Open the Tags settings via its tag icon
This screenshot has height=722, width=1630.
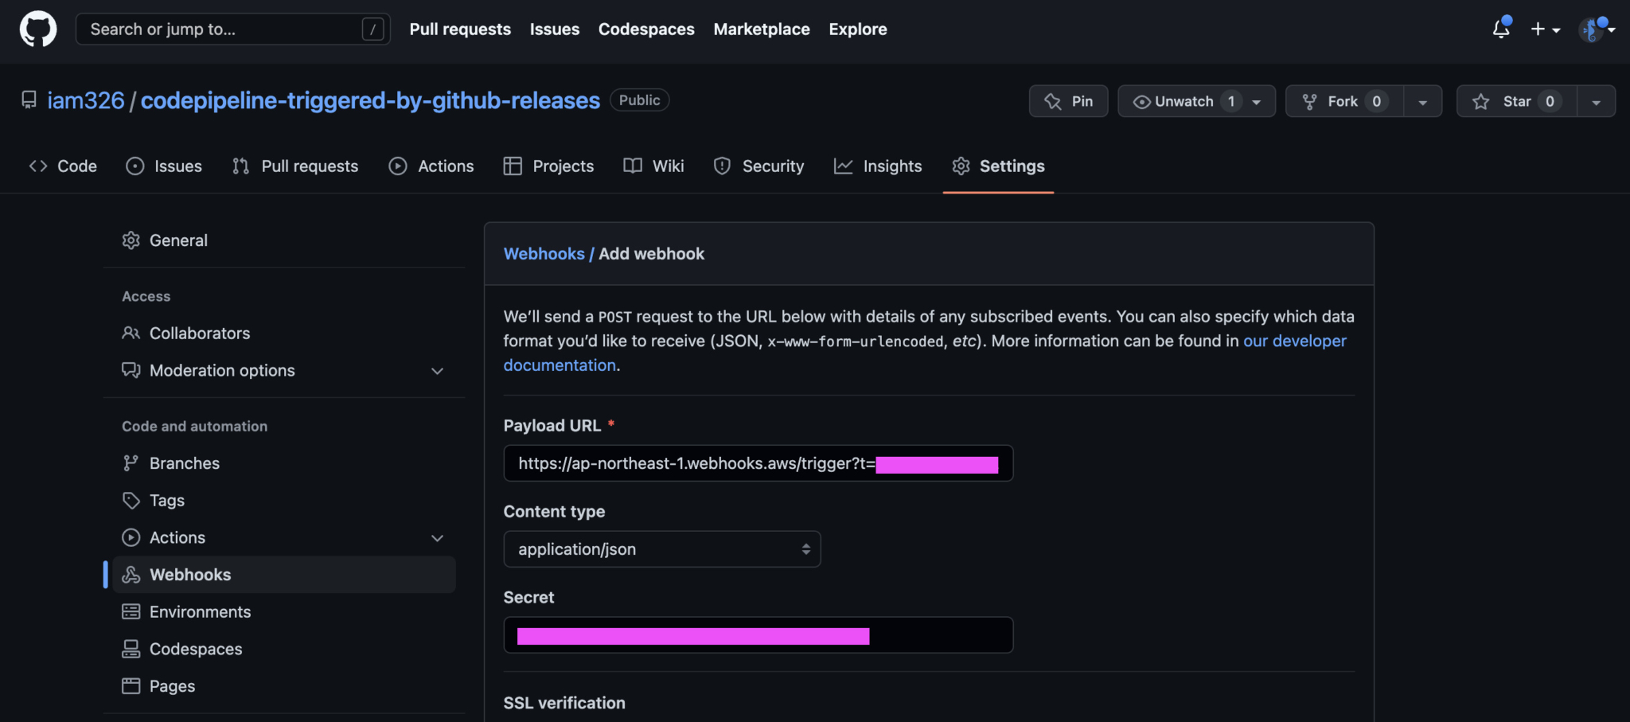131,500
